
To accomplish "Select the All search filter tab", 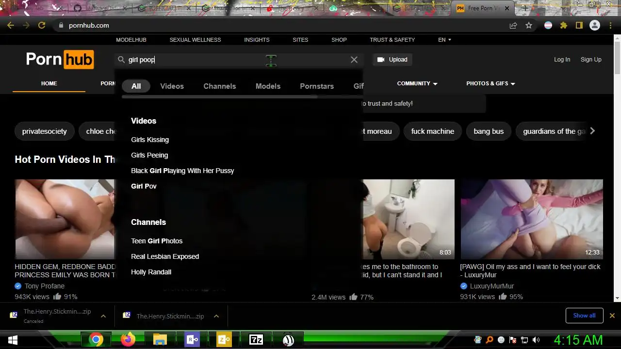I will pos(136,86).
